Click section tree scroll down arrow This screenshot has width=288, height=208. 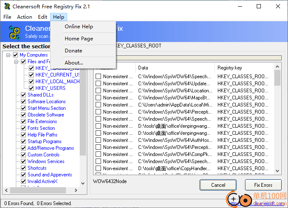83,183
